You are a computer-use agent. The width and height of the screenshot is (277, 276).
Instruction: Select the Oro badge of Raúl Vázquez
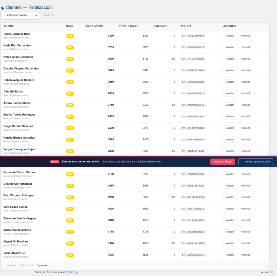70,197
